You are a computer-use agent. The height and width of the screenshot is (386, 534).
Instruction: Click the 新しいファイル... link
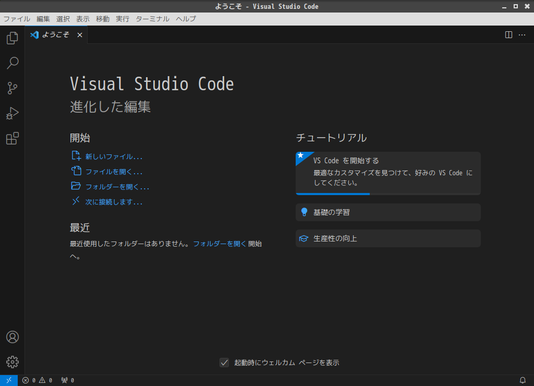click(107, 156)
